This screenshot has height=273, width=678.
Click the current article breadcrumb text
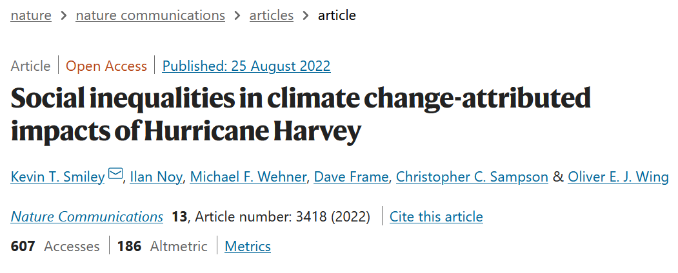[x=337, y=15]
